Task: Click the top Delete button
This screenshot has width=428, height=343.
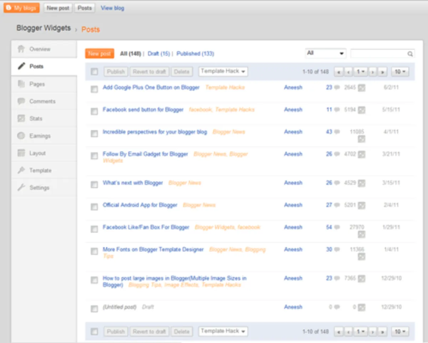Action: [182, 72]
